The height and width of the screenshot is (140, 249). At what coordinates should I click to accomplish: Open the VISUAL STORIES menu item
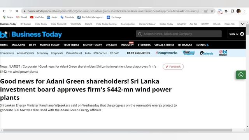point(164,45)
